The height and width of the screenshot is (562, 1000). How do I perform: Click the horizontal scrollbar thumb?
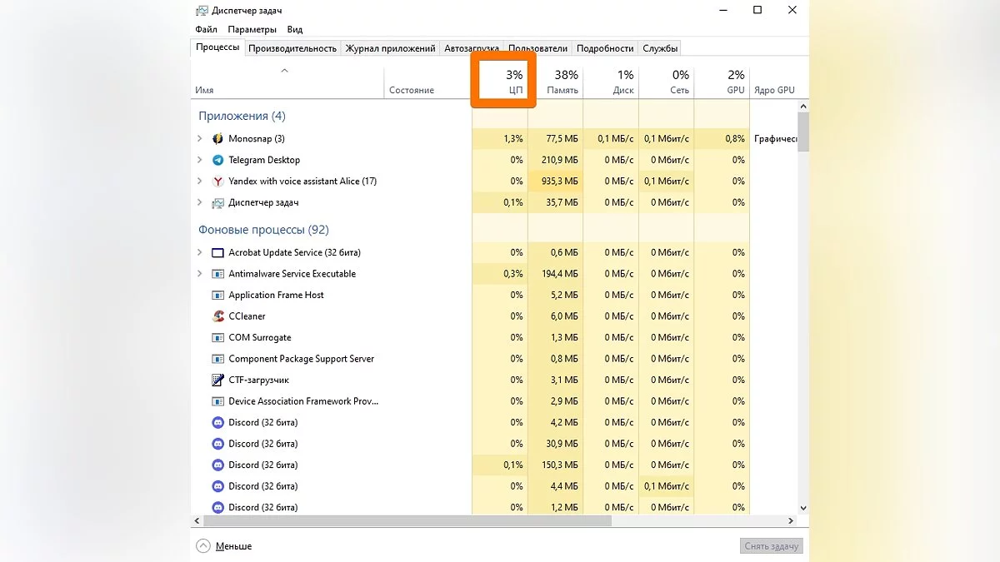[x=408, y=521]
